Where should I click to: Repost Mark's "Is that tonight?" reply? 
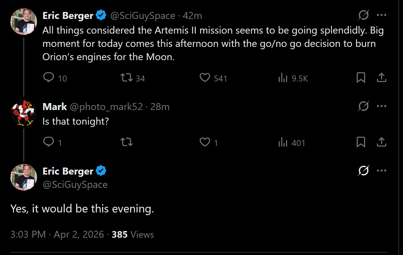(126, 142)
